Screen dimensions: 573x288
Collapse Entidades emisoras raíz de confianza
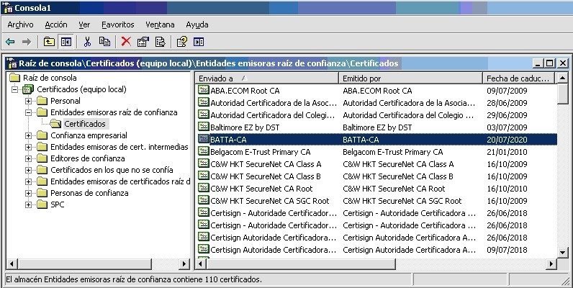(x=28, y=112)
